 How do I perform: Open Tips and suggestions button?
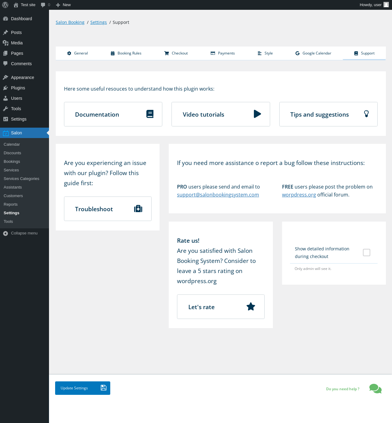[x=328, y=114]
